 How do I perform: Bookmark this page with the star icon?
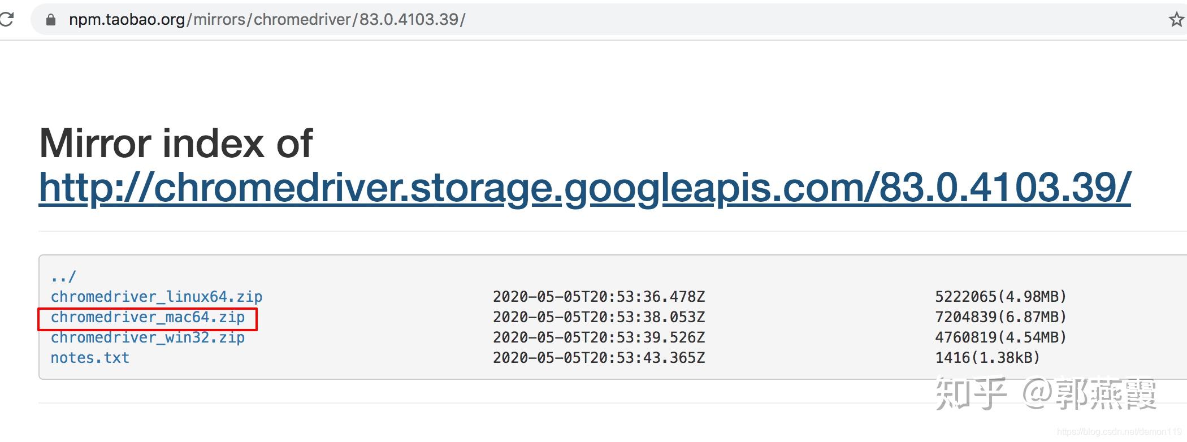pyautogui.click(x=1176, y=20)
